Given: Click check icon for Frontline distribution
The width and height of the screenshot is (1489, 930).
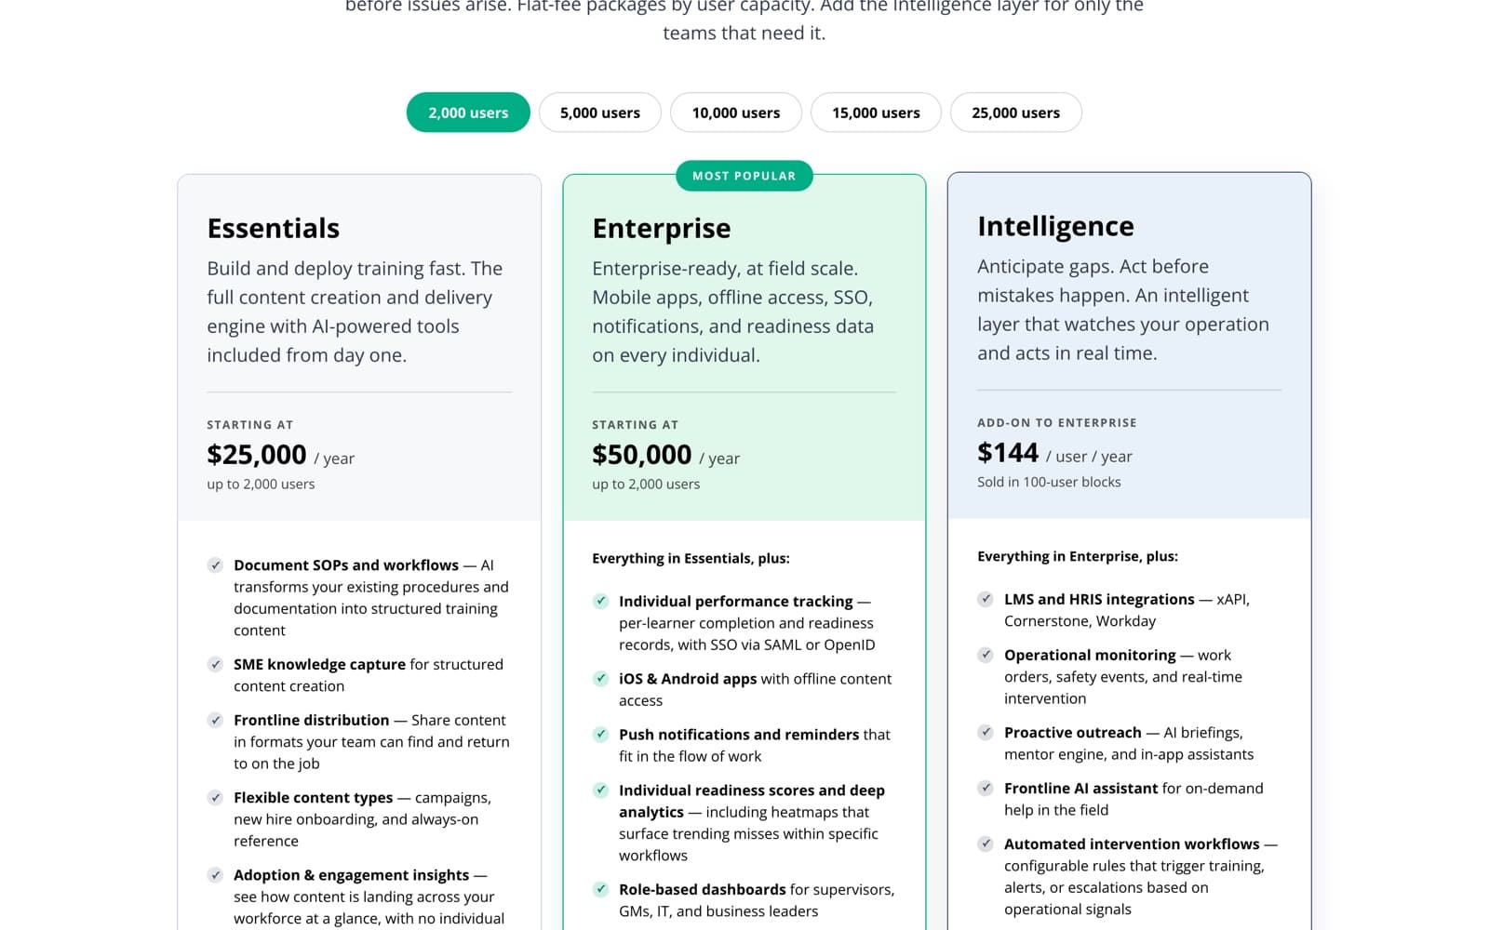Looking at the screenshot, I should click(x=215, y=720).
